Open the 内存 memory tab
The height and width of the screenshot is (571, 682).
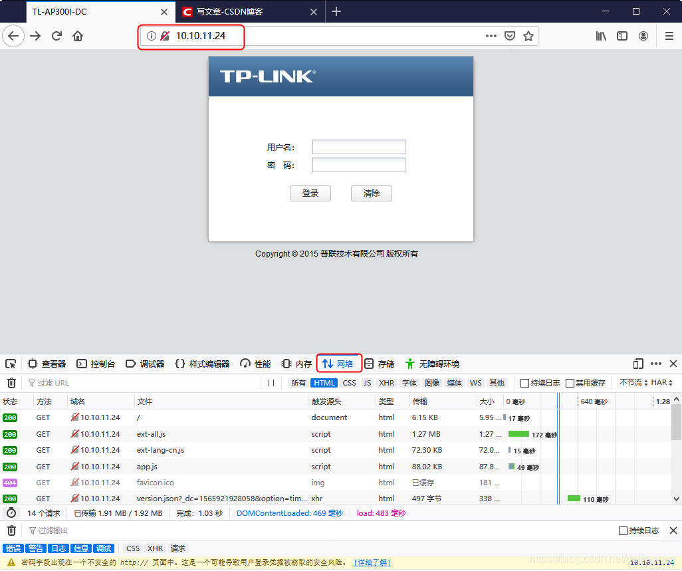click(x=296, y=364)
